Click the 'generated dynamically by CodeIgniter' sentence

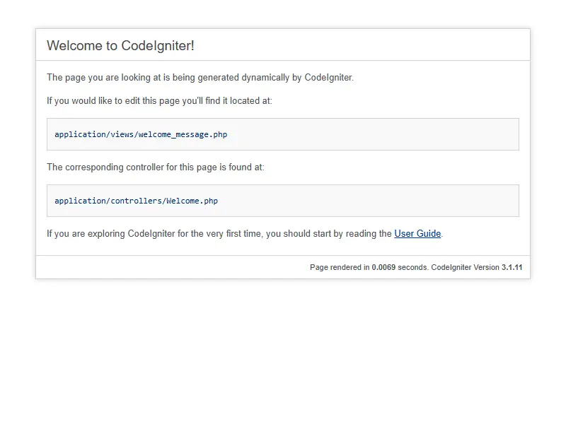coord(200,78)
